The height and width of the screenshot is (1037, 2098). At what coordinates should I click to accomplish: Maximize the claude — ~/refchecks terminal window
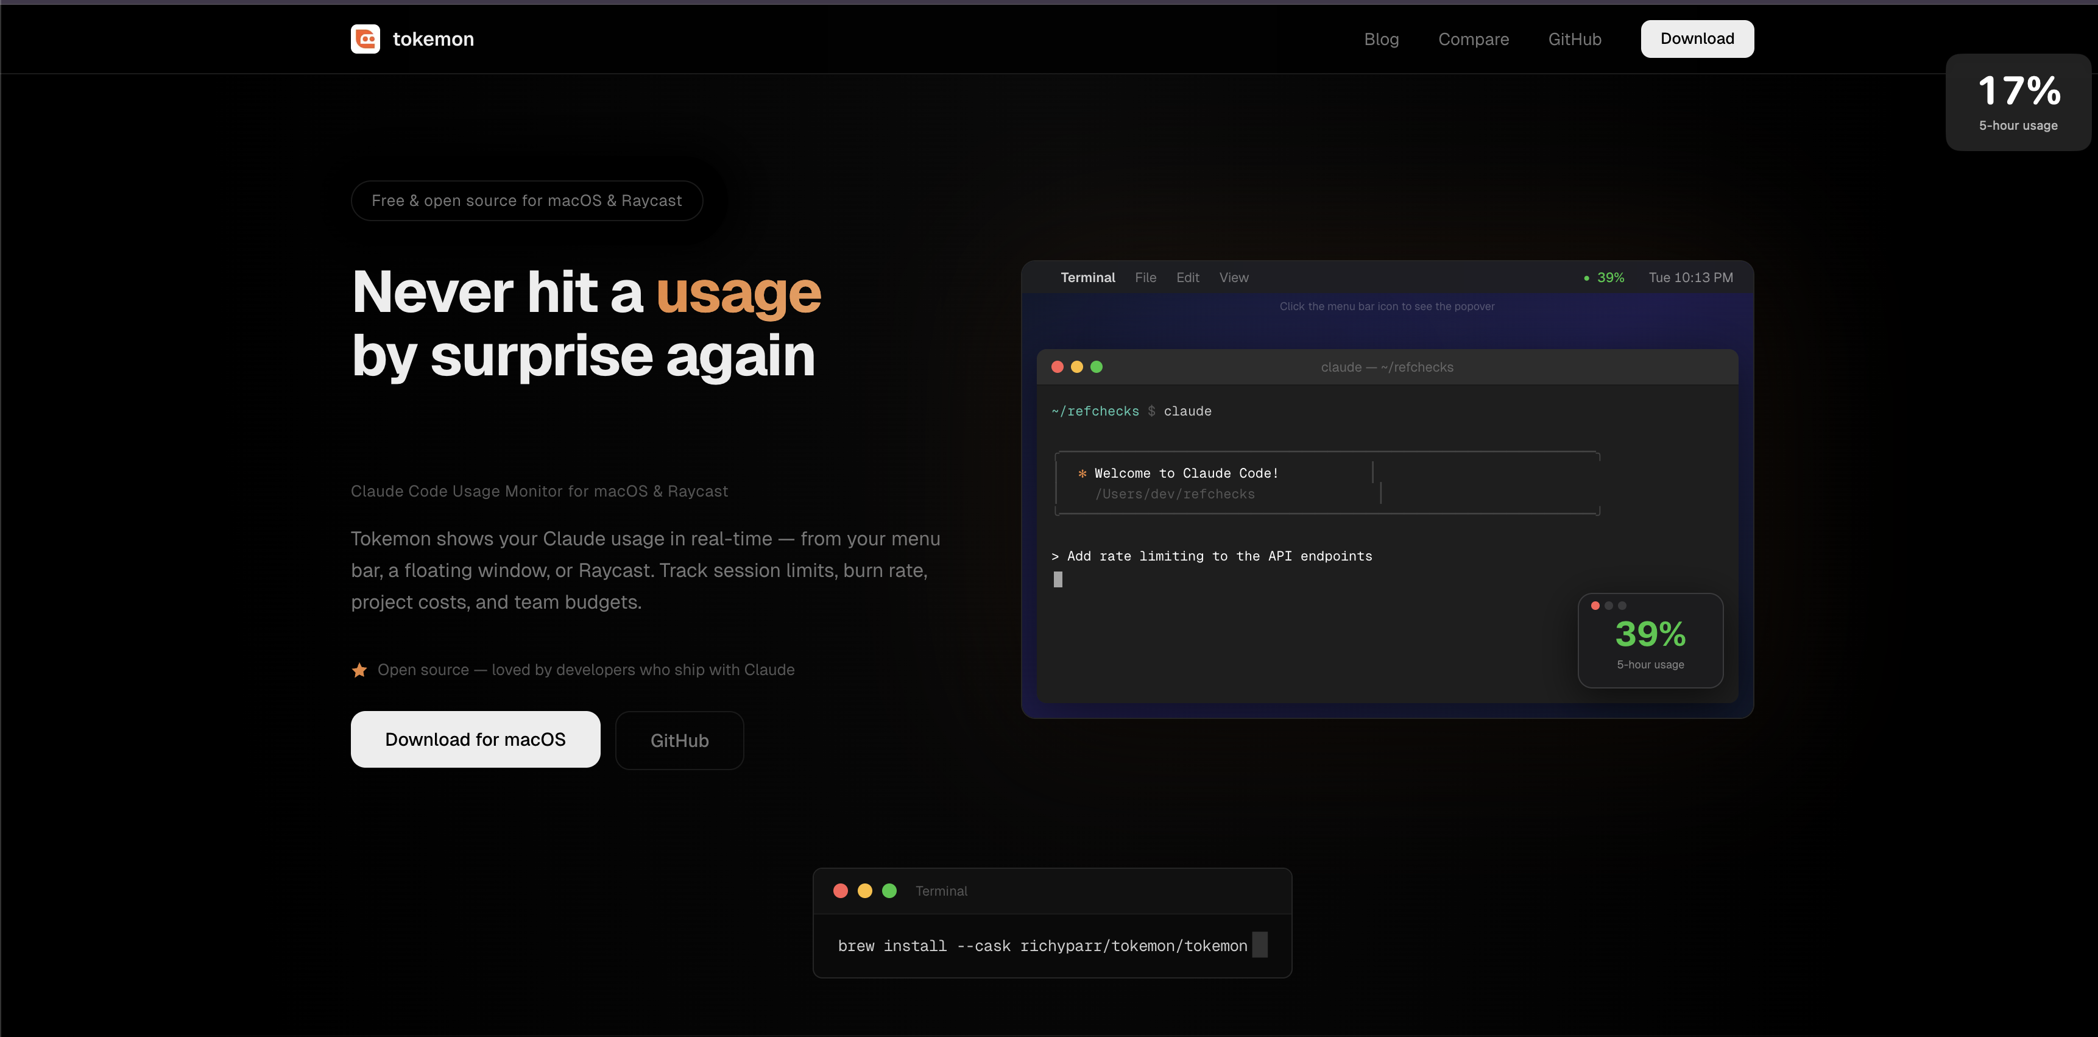click(x=1097, y=367)
